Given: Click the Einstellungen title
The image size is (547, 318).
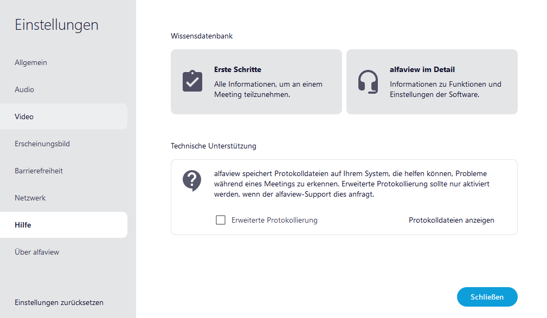Looking at the screenshot, I should [x=56, y=25].
